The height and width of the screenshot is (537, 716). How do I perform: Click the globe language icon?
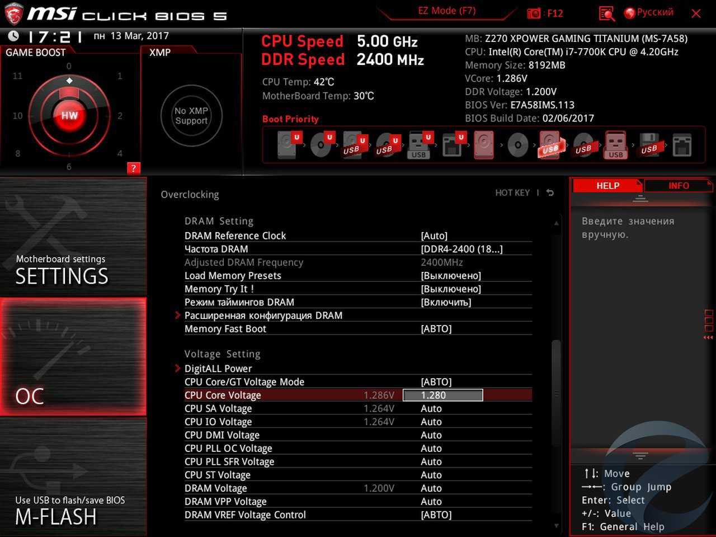(x=630, y=13)
